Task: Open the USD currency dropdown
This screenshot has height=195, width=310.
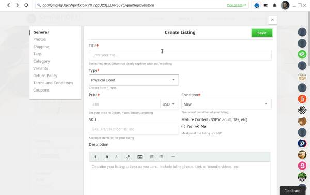Action: point(169,104)
